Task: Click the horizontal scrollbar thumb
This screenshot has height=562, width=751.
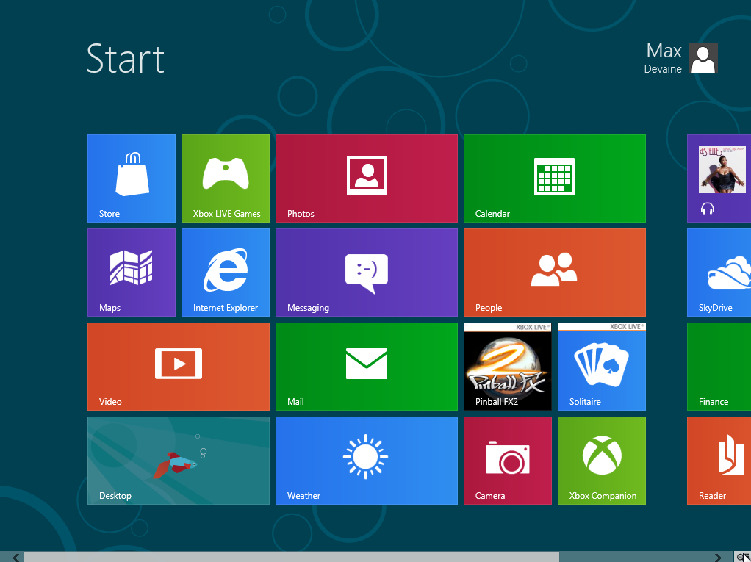Action: [x=292, y=557]
